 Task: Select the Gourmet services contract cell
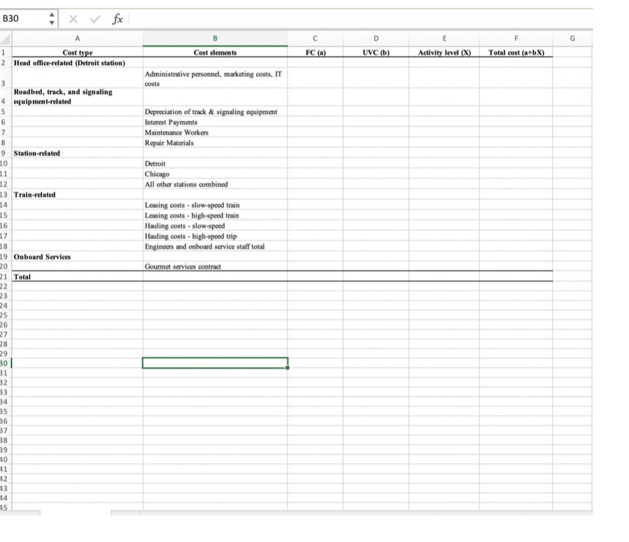click(x=215, y=266)
